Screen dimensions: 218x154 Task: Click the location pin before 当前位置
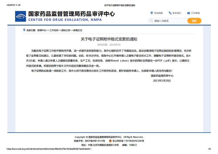[x=24, y=30]
